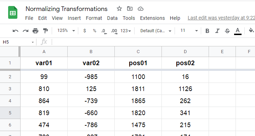This screenshot has width=255, height=136.
Task: Open the Format menu
Action: point(94,18)
